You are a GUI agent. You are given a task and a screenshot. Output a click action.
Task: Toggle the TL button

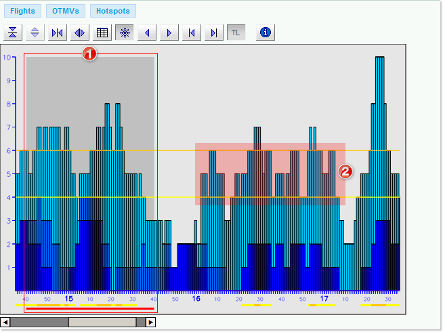[x=236, y=33]
